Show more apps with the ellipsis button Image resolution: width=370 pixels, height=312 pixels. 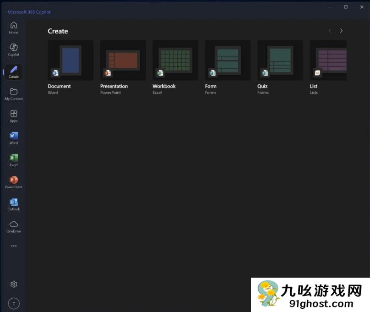(13, 246)
